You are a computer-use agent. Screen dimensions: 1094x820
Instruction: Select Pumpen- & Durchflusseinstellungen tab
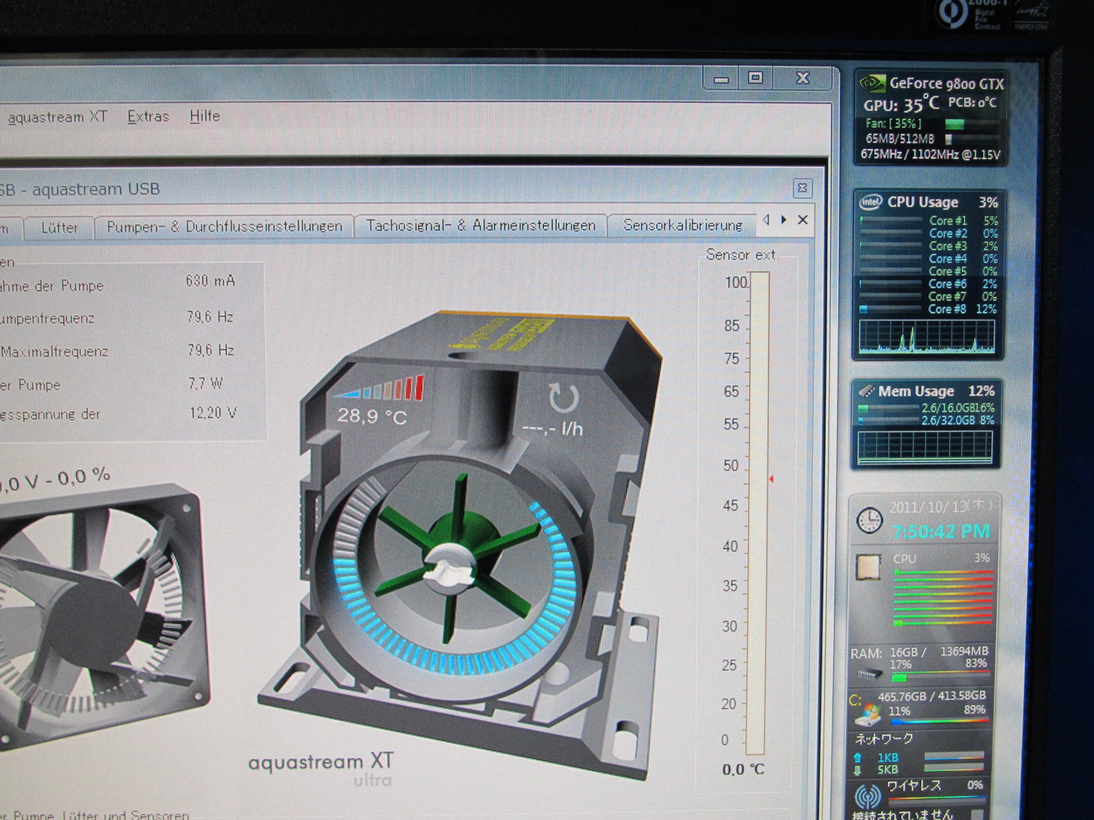coord(224,226)
